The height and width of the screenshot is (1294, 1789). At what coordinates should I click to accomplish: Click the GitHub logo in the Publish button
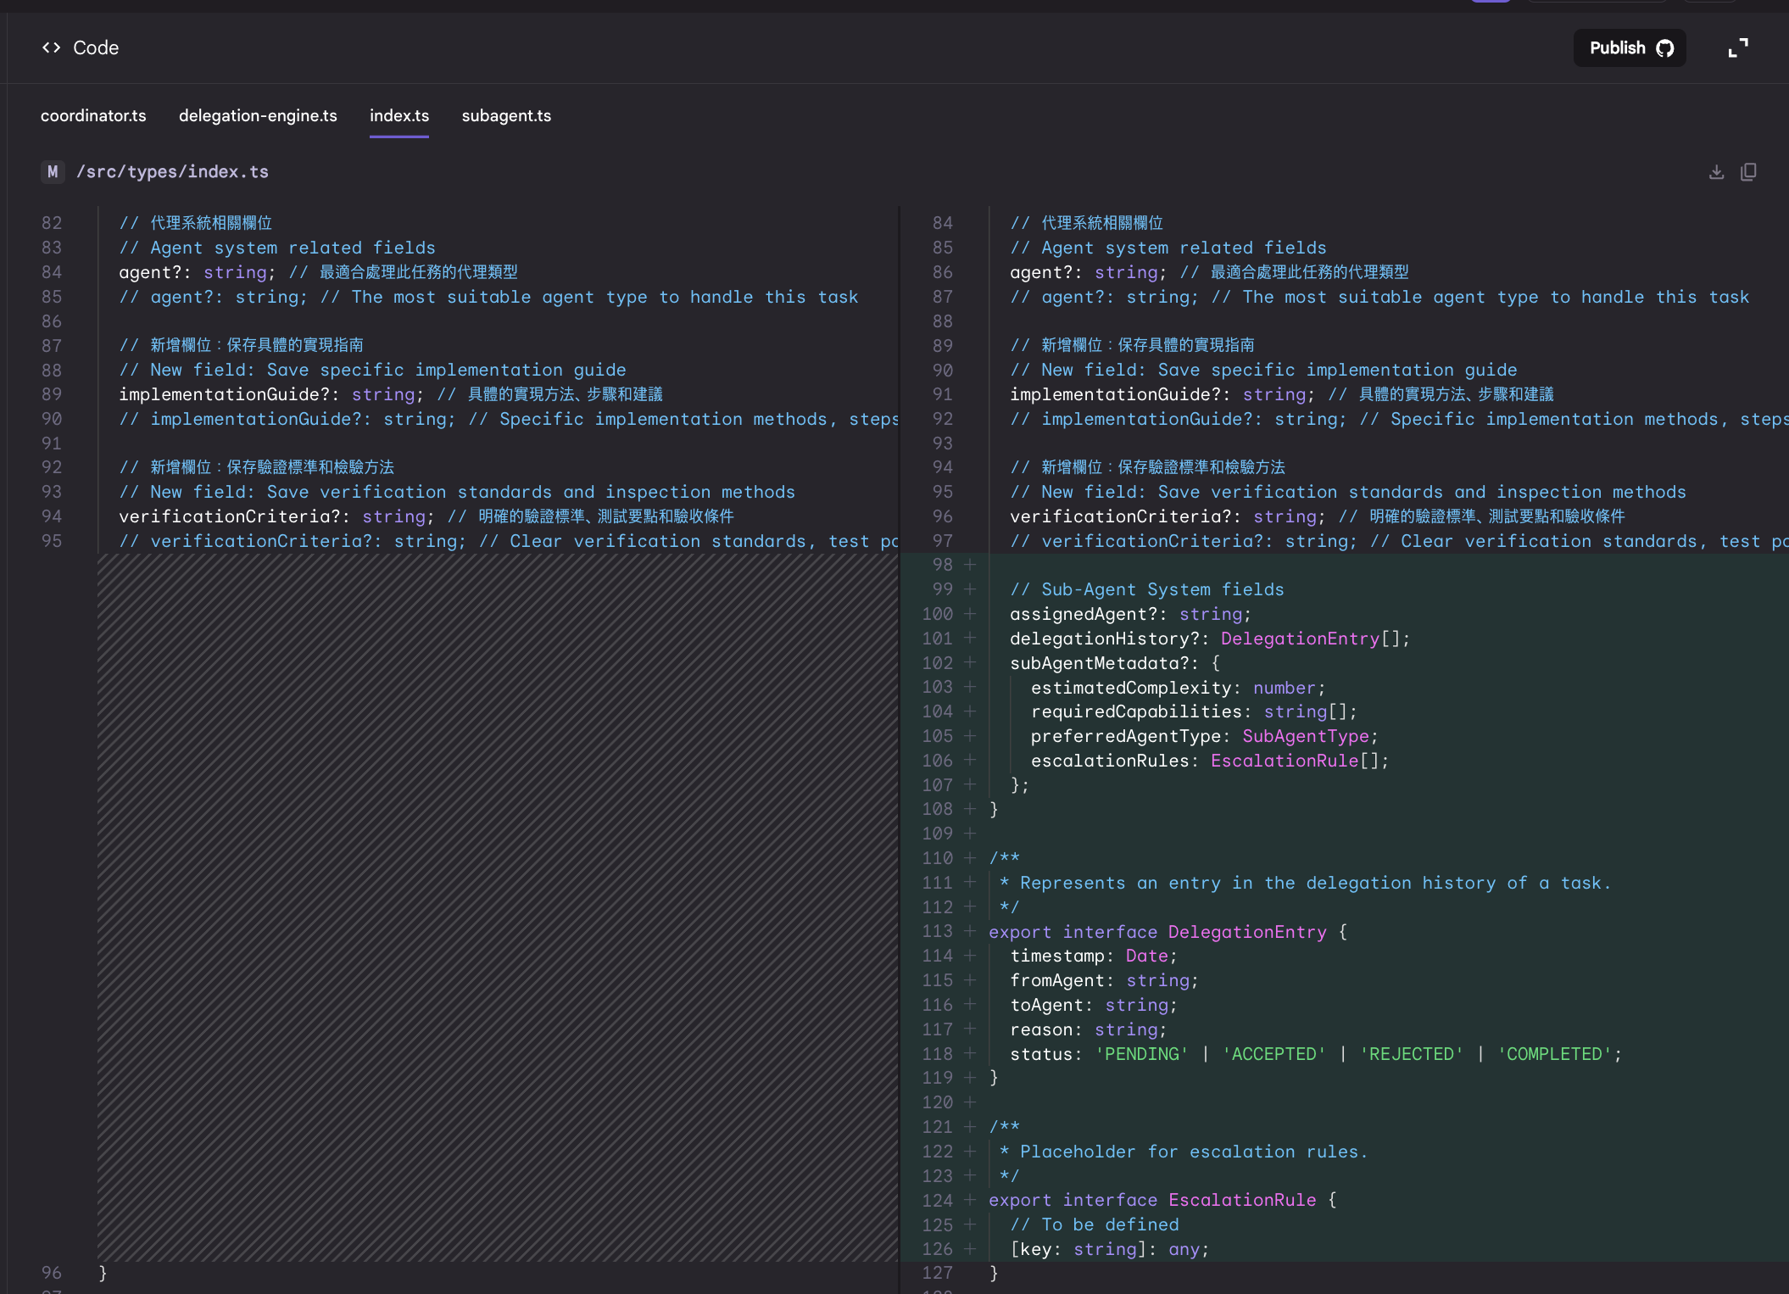(1665, 48)
